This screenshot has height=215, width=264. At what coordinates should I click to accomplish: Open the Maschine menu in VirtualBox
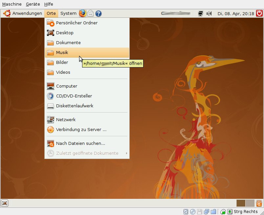[x=12, y=4]
